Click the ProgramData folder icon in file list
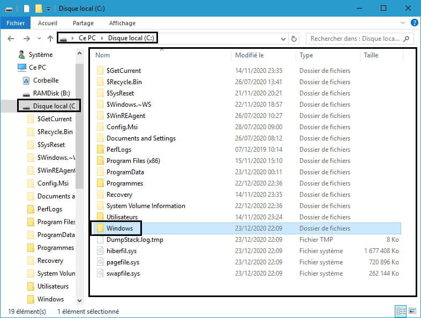This screenshot has width=421, height=318. point(100,172)
